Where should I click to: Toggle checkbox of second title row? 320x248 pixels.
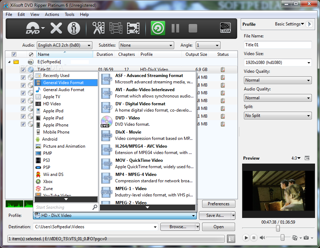(x=23, y=77)
